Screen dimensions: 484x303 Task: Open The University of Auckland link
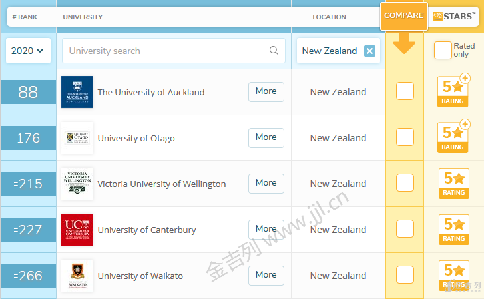(151, 92)
